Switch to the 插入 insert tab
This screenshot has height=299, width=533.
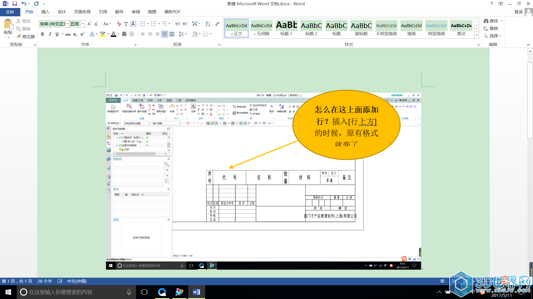pyautogui.click(x=45, y=12)
